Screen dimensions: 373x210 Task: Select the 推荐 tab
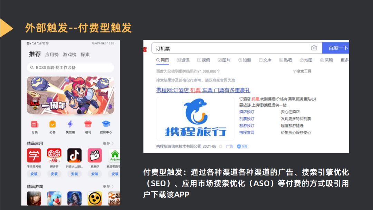click(35, 54)
